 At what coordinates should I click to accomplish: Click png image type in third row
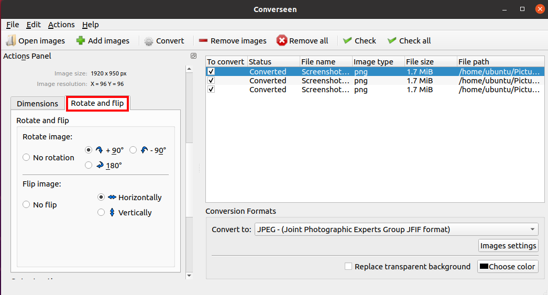360,90
